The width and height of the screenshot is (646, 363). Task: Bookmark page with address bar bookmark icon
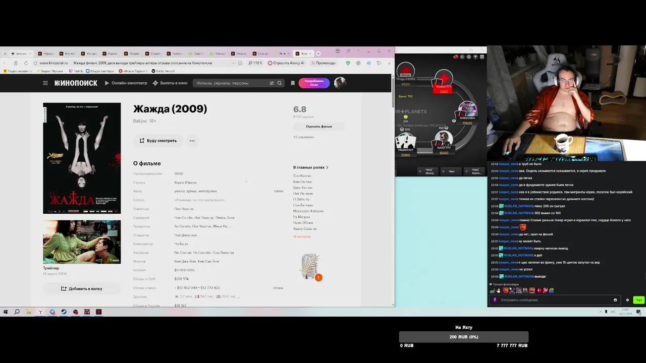click(240, 63)
